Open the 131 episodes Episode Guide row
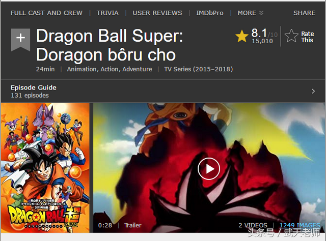The width and height of the screenshot is (326, 241). pyautogui.click(x=163, y=91)
